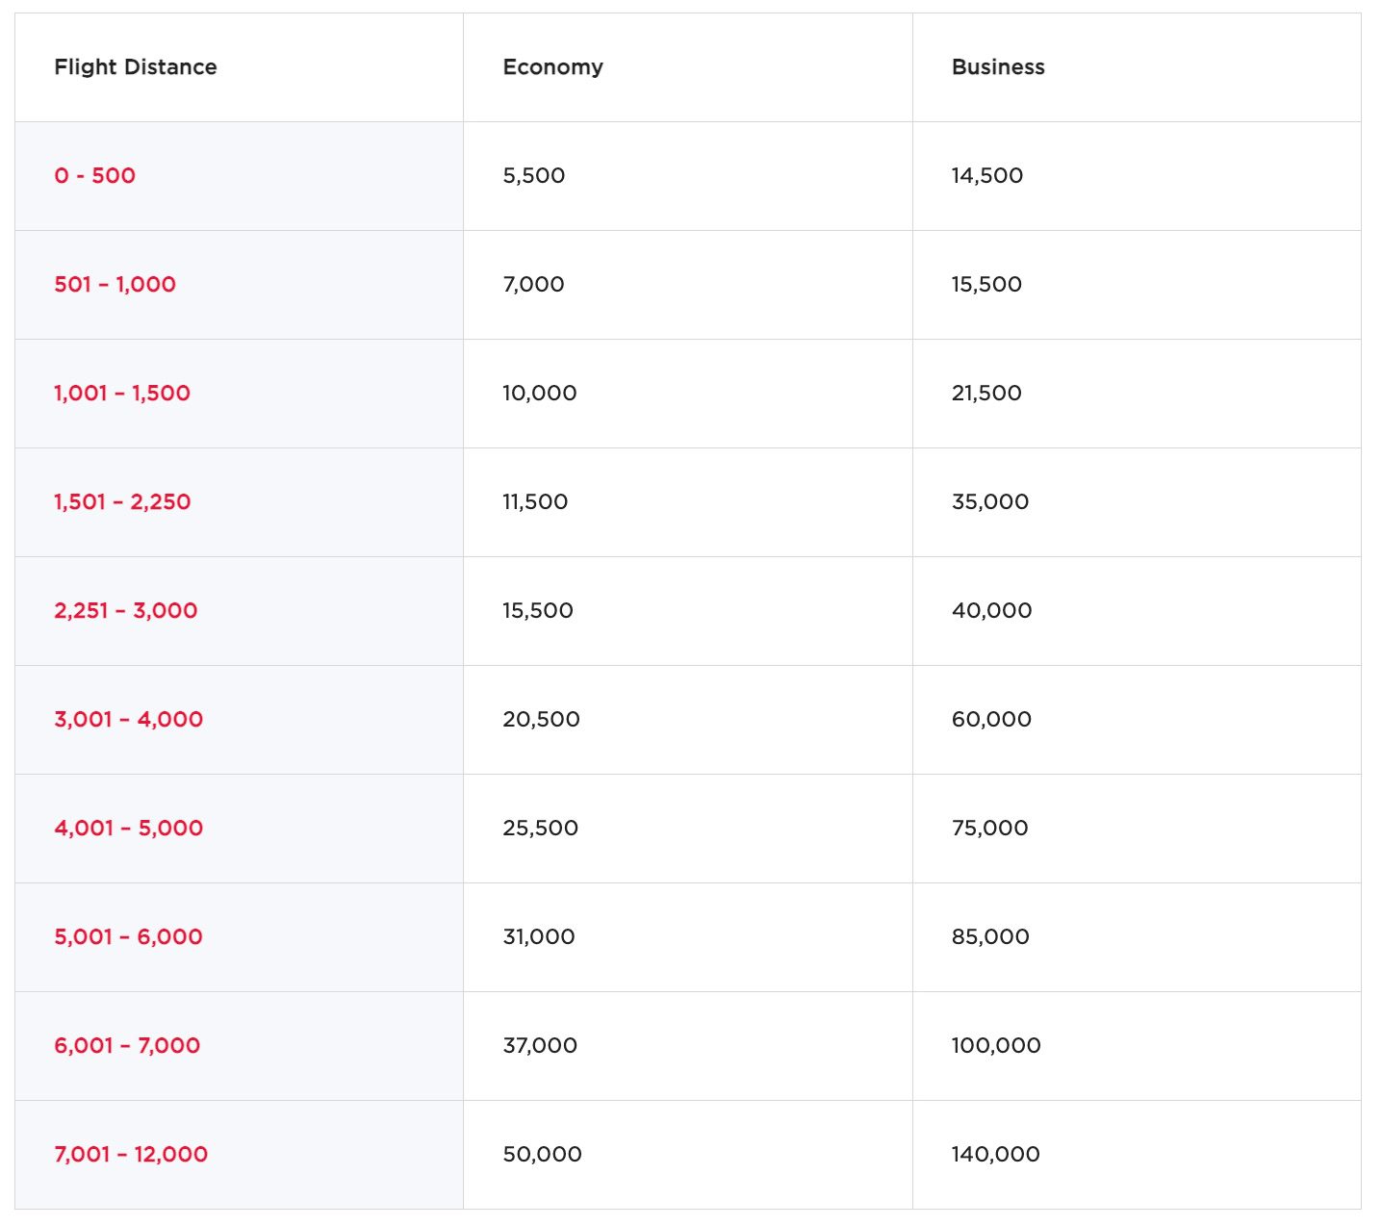Click the 37,000 Economy value
Image resolution: width=1382 pixels, height=1226 pixels.
(x=540, y=1046)
